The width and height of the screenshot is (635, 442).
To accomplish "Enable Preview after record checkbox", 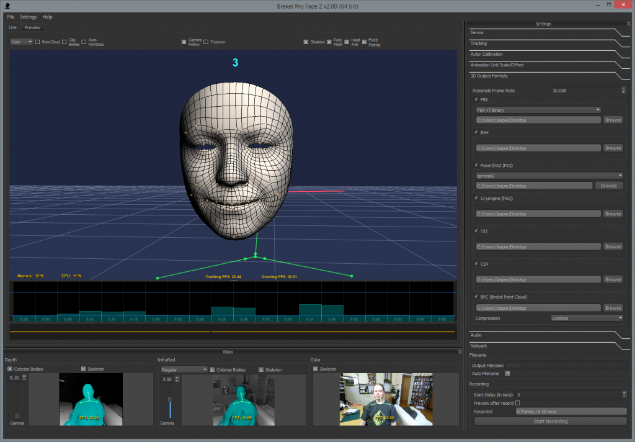I will (518, 403).
